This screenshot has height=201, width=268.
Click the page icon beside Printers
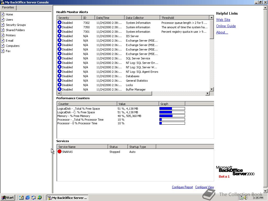pos(3,35)
